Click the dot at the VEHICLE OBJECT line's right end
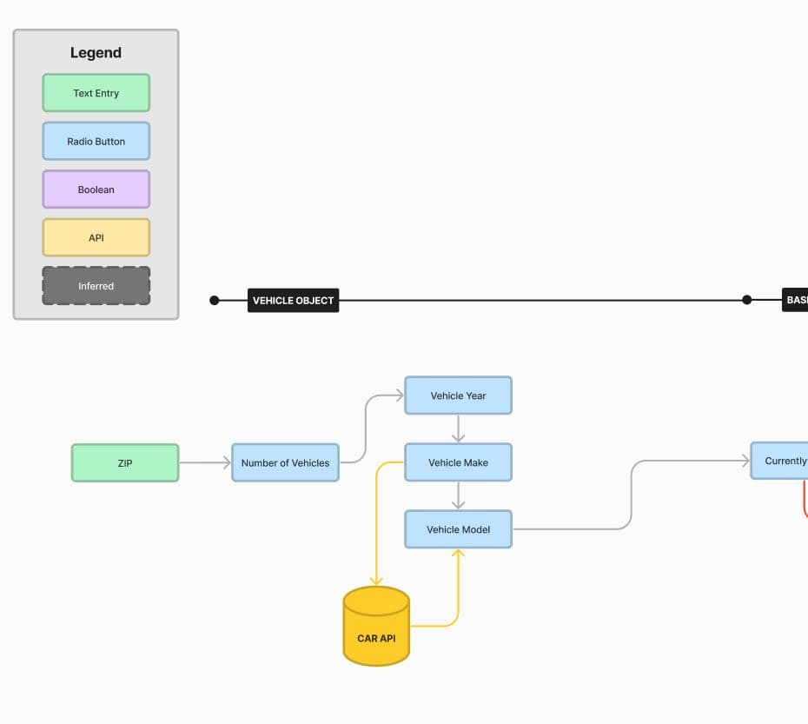The image size is (808, 724). pyautogui.click(x=746, y=300)
